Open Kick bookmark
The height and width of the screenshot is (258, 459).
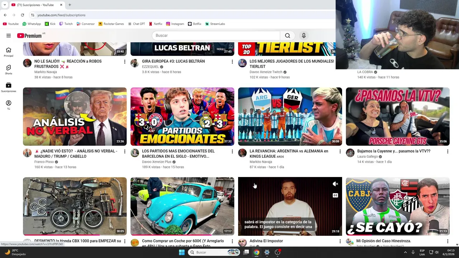pos(50,24)
